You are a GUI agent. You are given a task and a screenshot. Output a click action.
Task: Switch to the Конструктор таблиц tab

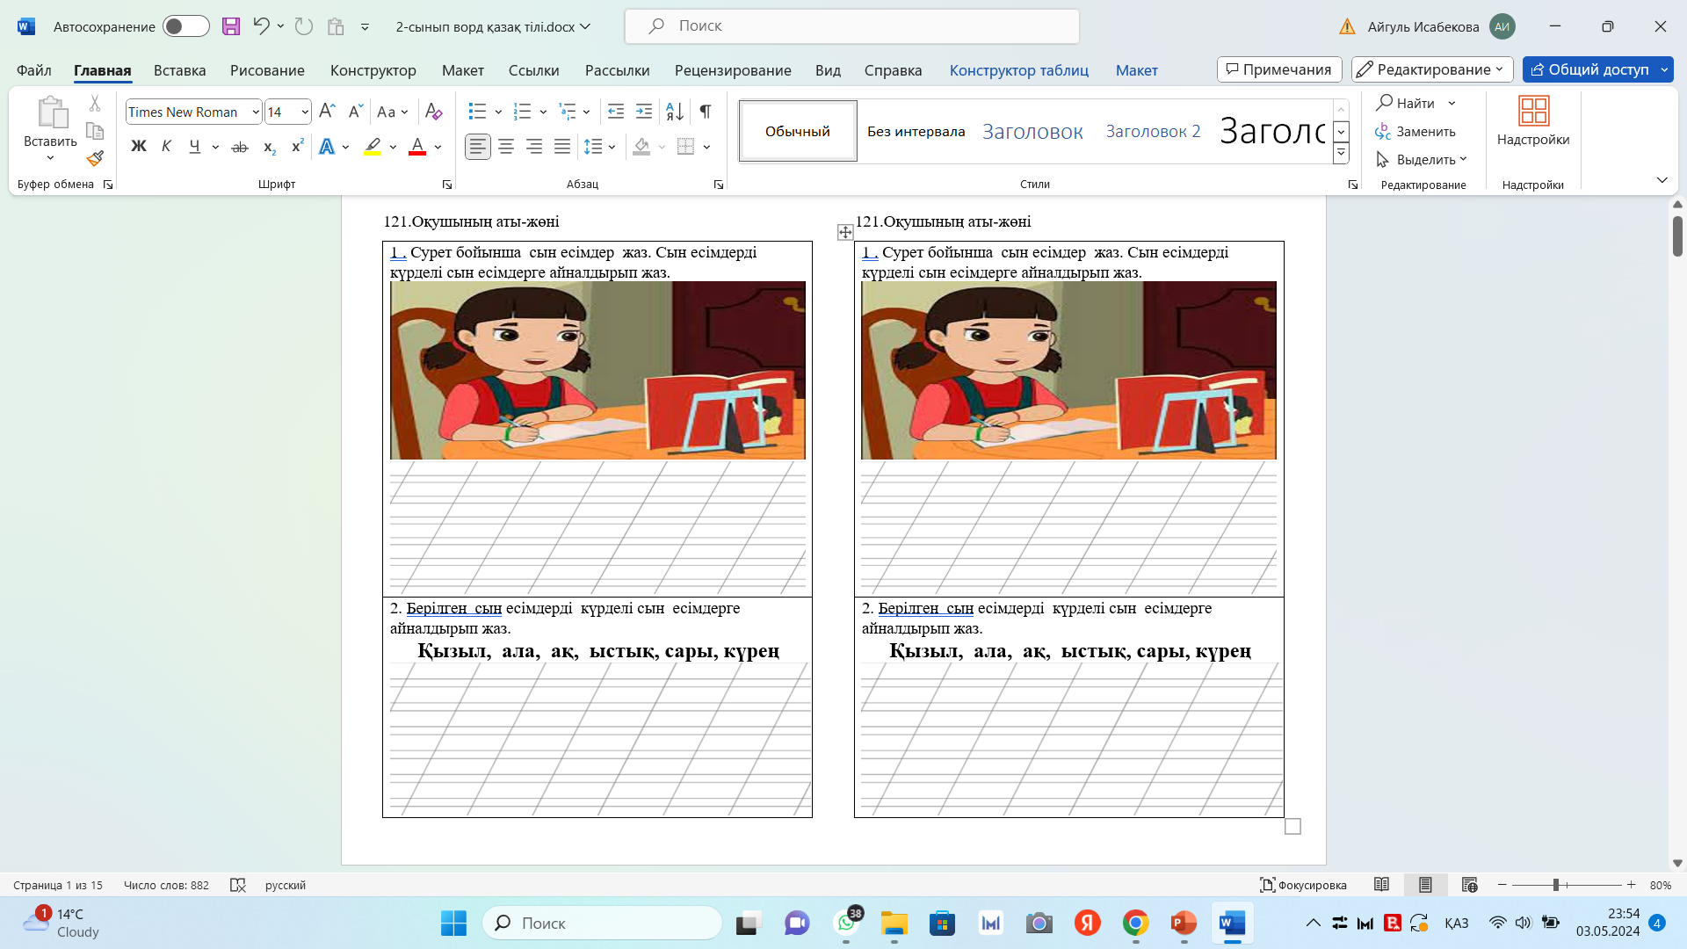click(1018, 70)
